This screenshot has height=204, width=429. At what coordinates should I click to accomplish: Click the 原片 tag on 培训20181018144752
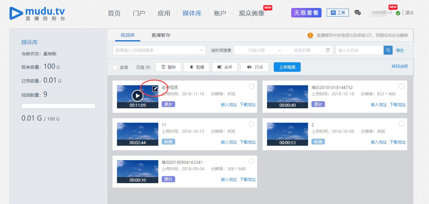coord(318,104)
